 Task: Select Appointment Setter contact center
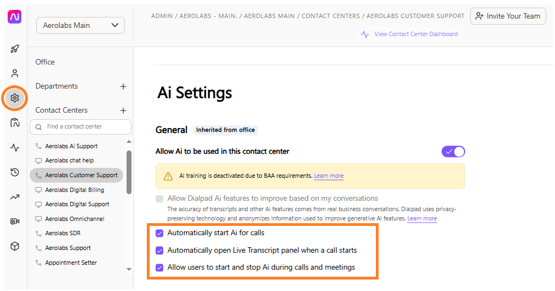pos(71,263)
